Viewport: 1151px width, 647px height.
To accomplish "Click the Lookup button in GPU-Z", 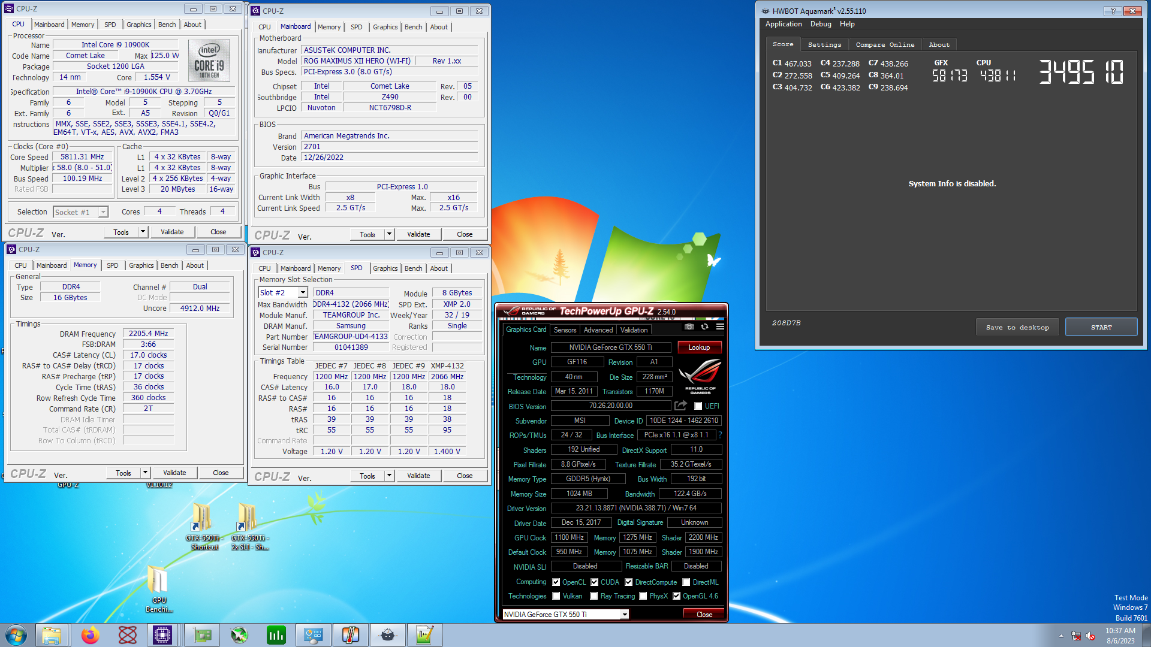I will pyautogui.click(x=699, y=347).
